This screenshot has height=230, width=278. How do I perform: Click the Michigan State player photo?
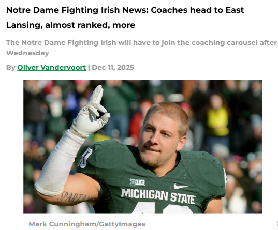click(x=143, y=147)
